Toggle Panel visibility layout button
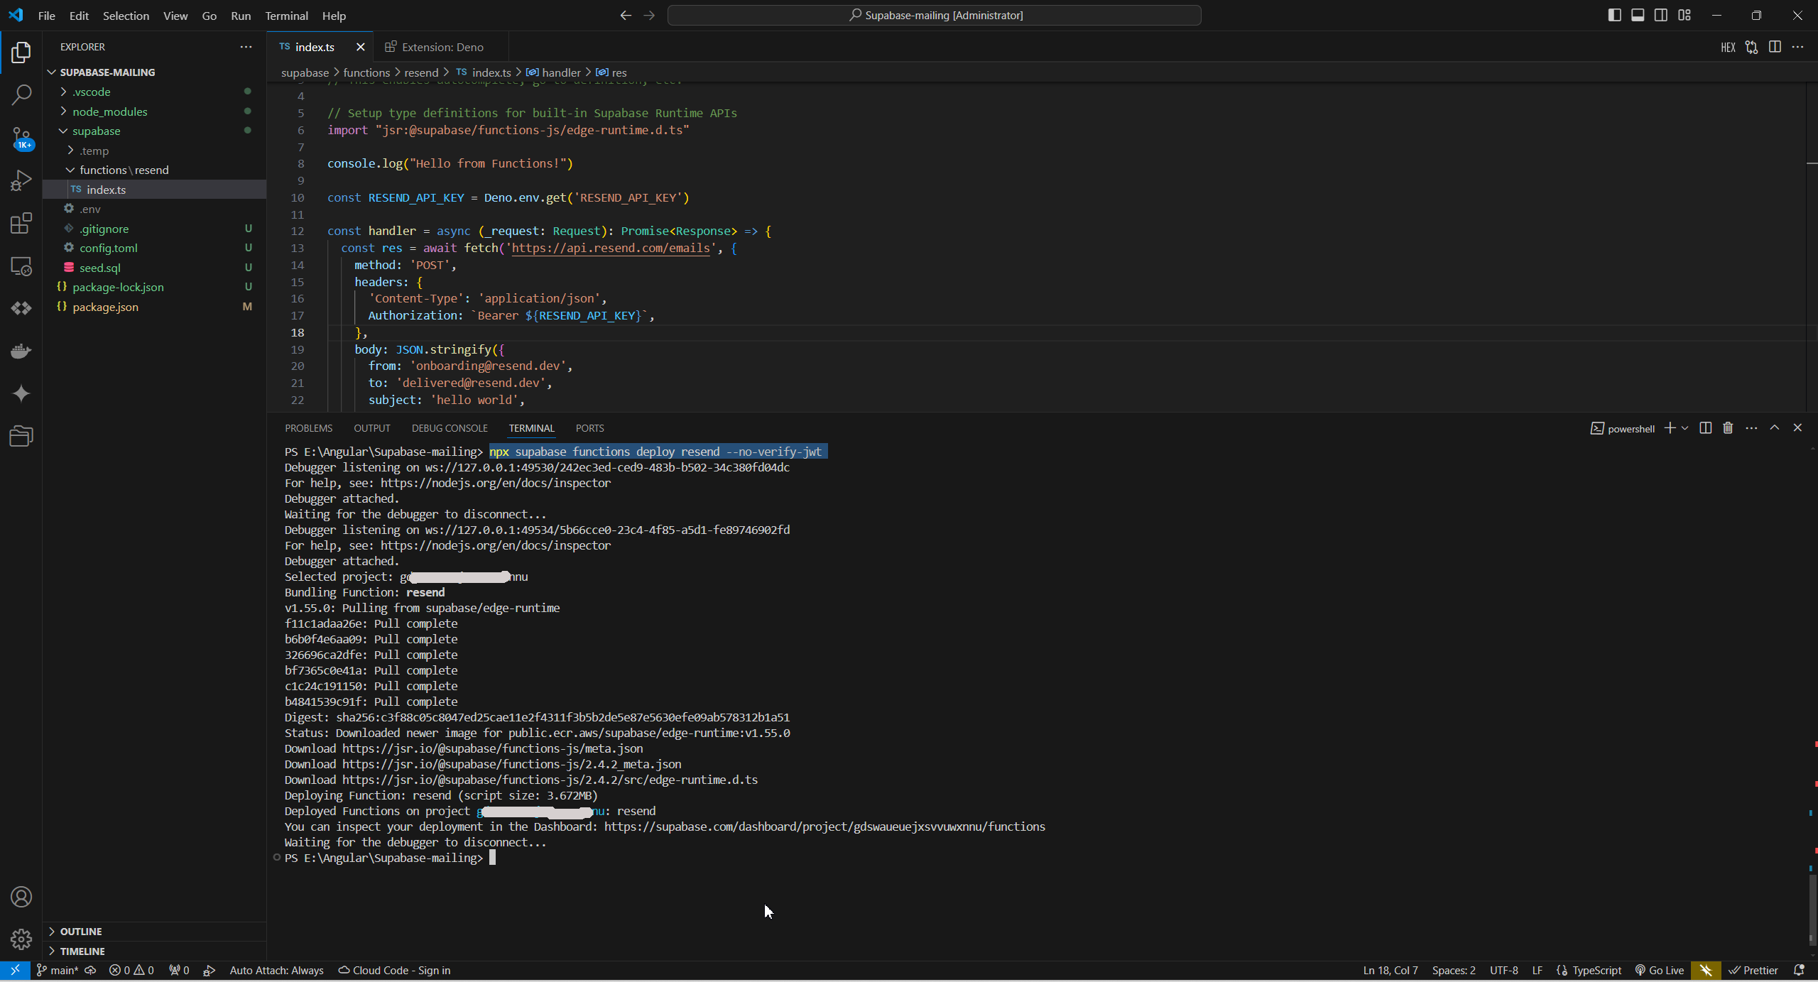1818x982 pixels. coord(1638,15)
